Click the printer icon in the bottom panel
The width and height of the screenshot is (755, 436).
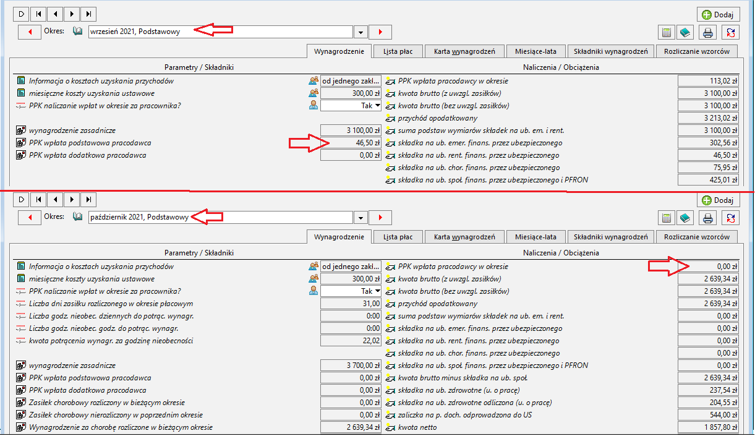709,218
